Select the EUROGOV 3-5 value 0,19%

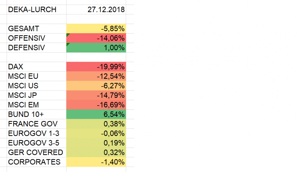(x=96, y=143)
